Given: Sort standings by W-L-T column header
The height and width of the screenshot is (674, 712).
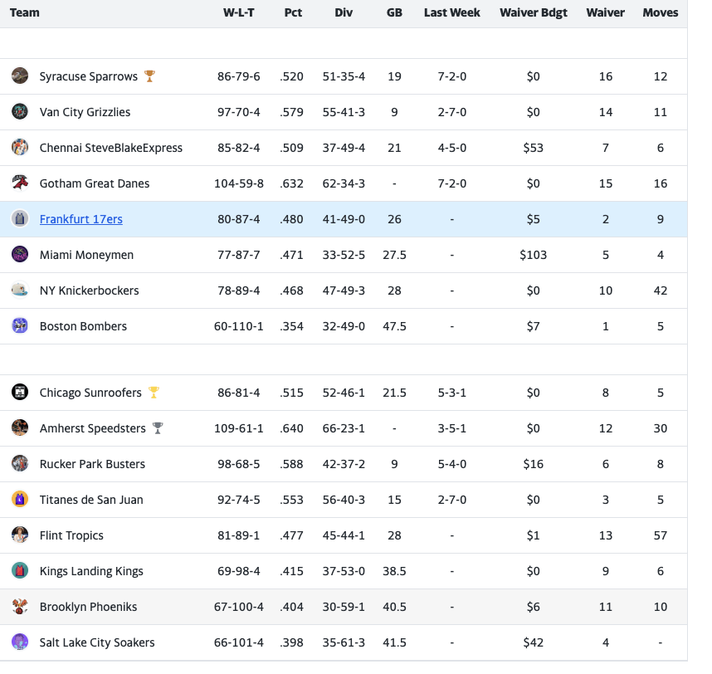Looking at the screenshot, I should coord(239,12).
